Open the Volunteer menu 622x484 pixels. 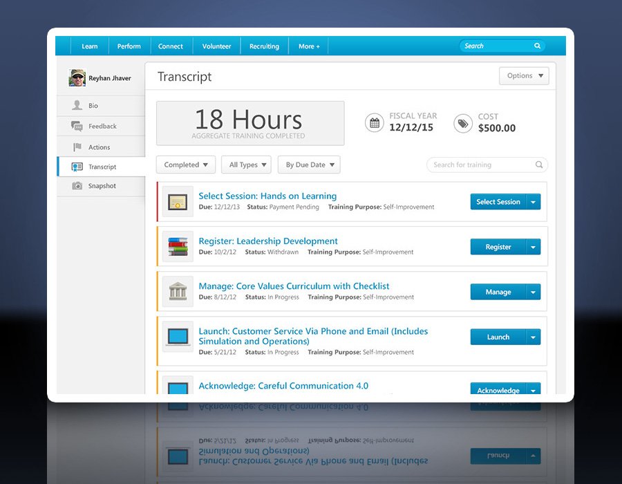click(216, 46)
